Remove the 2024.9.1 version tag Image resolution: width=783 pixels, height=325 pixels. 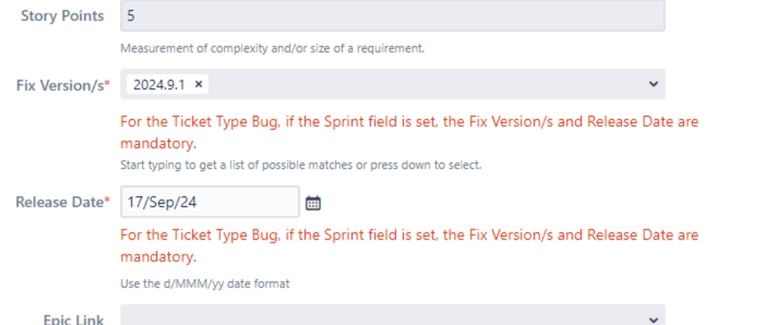click(x=198, y=85)
